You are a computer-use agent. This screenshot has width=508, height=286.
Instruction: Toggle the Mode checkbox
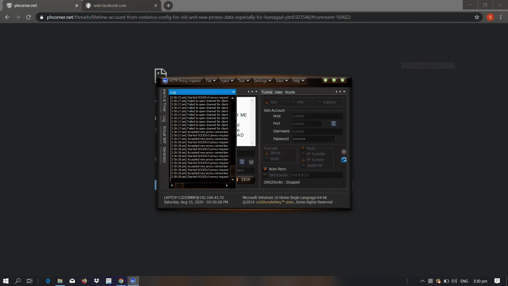pyautogui.click(x=303, y=148)
